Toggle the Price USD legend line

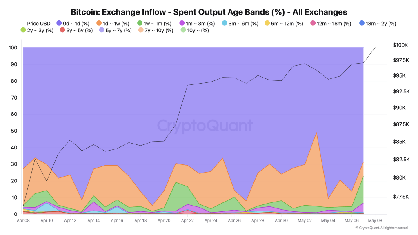pos(36,23)
